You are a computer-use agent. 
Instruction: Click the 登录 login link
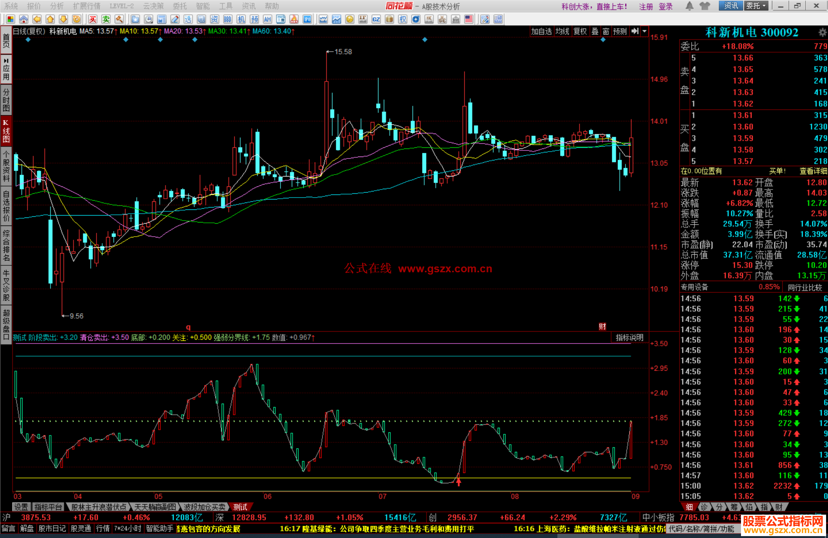pyautogui.click(x=665, y=6)
